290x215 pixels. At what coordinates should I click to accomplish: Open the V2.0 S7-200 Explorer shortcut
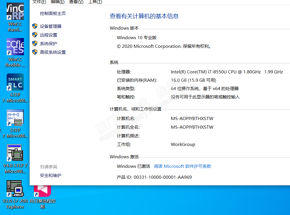coord(15,195)
